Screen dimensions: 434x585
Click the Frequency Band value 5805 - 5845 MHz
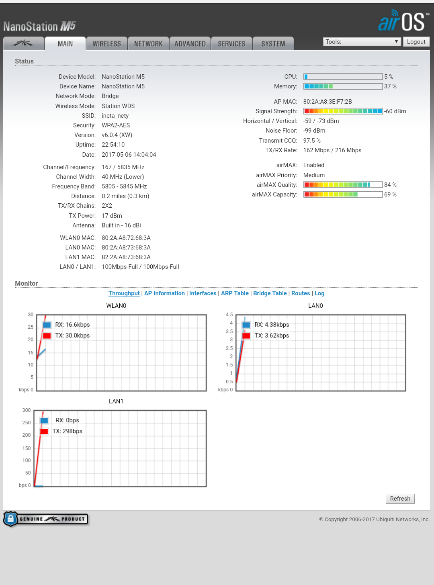tap(124, 186)
